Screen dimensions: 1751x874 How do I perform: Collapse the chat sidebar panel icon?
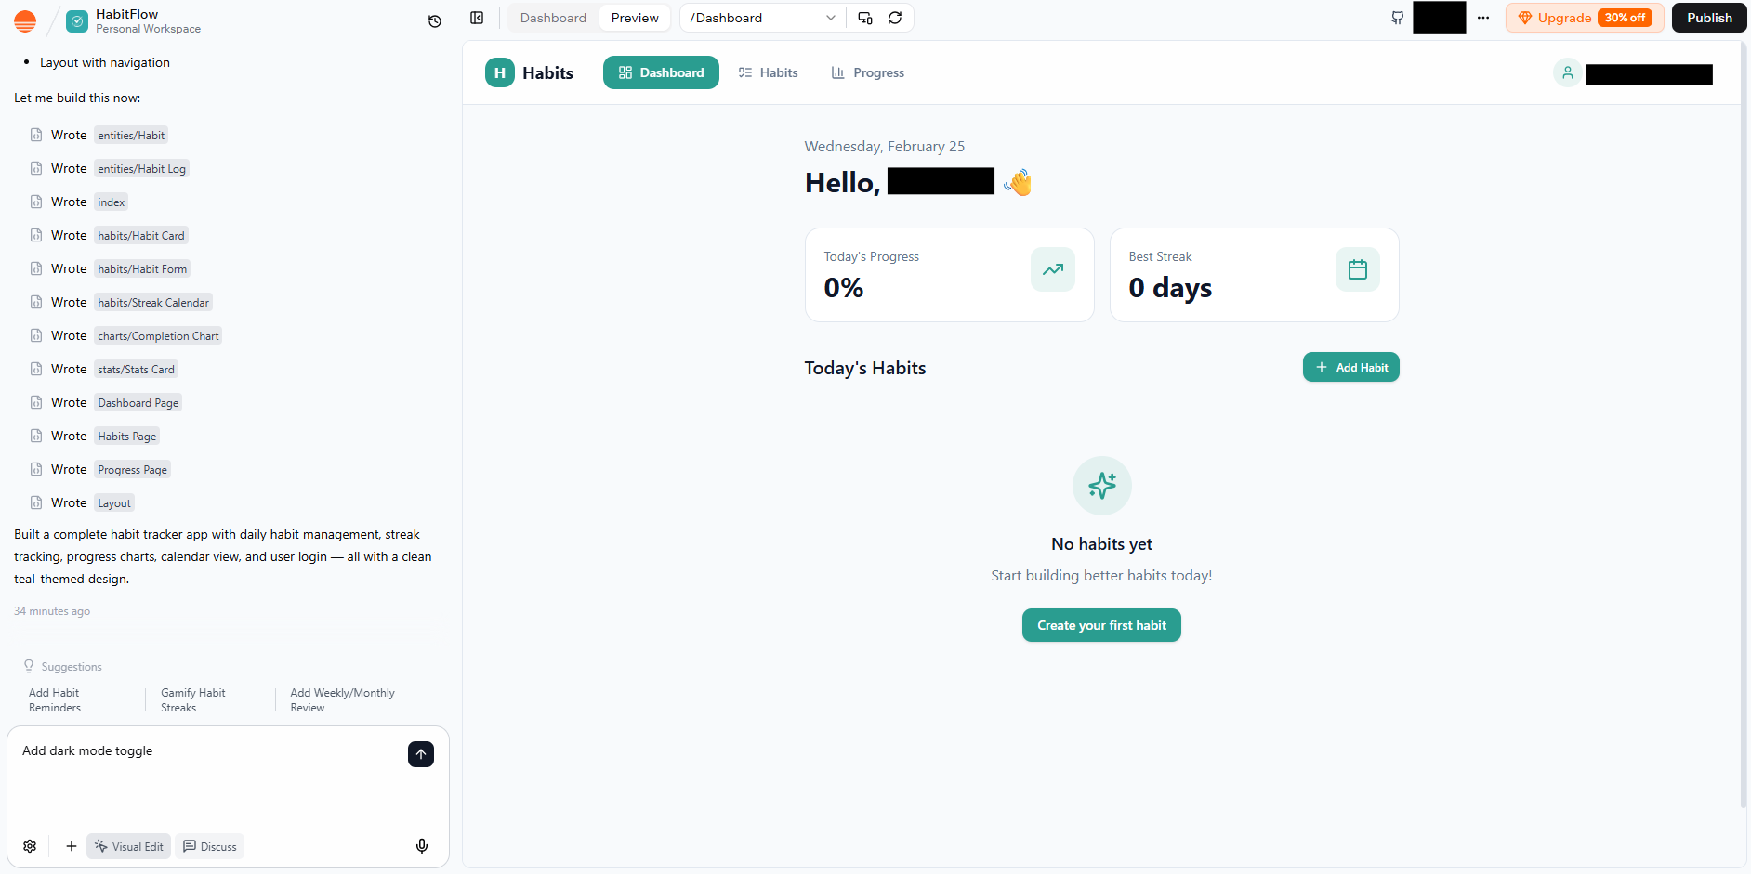point(477,18)
